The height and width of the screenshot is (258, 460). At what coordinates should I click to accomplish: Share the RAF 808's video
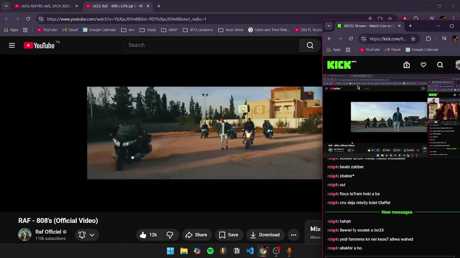click(196, 235)
